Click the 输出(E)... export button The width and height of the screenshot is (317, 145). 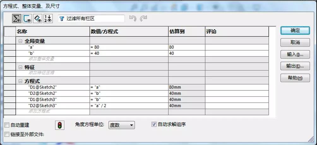pos(295,66)
